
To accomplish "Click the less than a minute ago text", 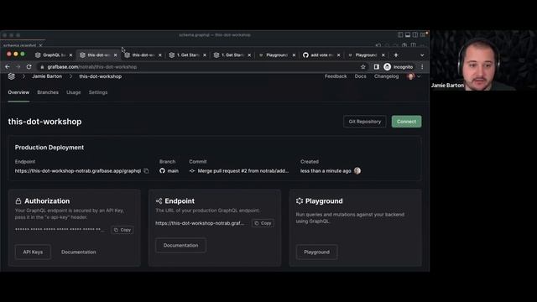I will coord(326,170).
